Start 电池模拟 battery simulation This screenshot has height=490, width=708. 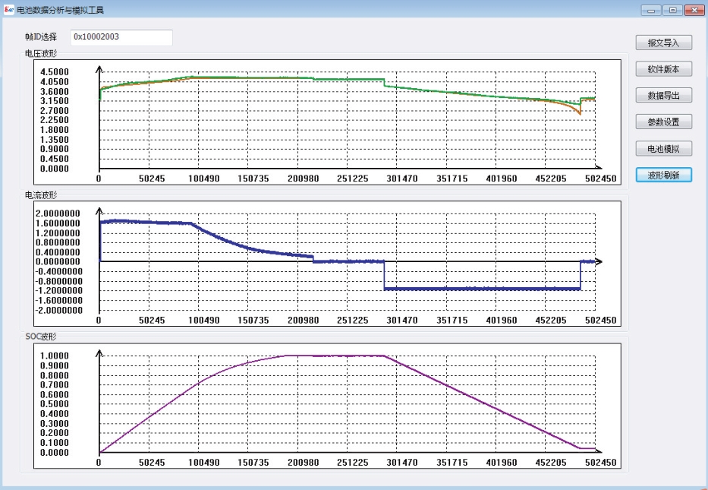coord(663,148)
